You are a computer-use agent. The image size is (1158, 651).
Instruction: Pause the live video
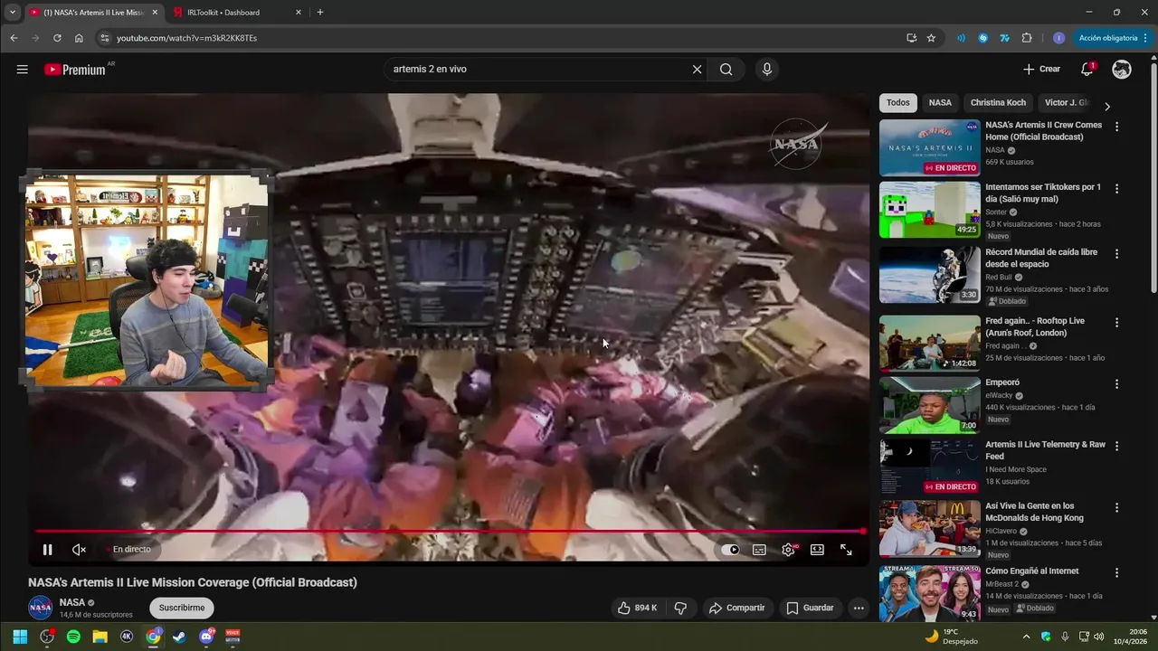pos(47,550)
